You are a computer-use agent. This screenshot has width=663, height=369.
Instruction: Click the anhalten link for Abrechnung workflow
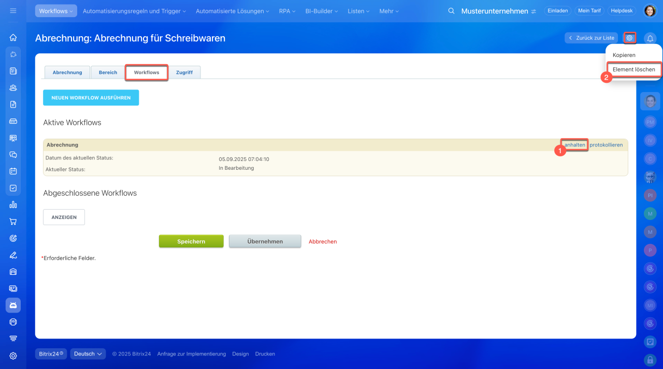(x=574, y=145)
